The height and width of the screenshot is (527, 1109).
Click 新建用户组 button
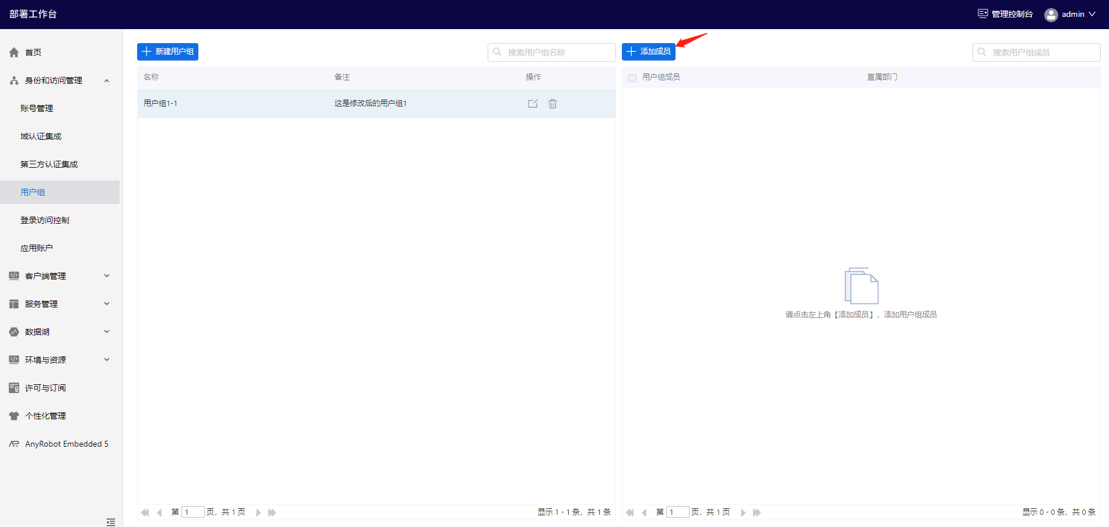167,52
